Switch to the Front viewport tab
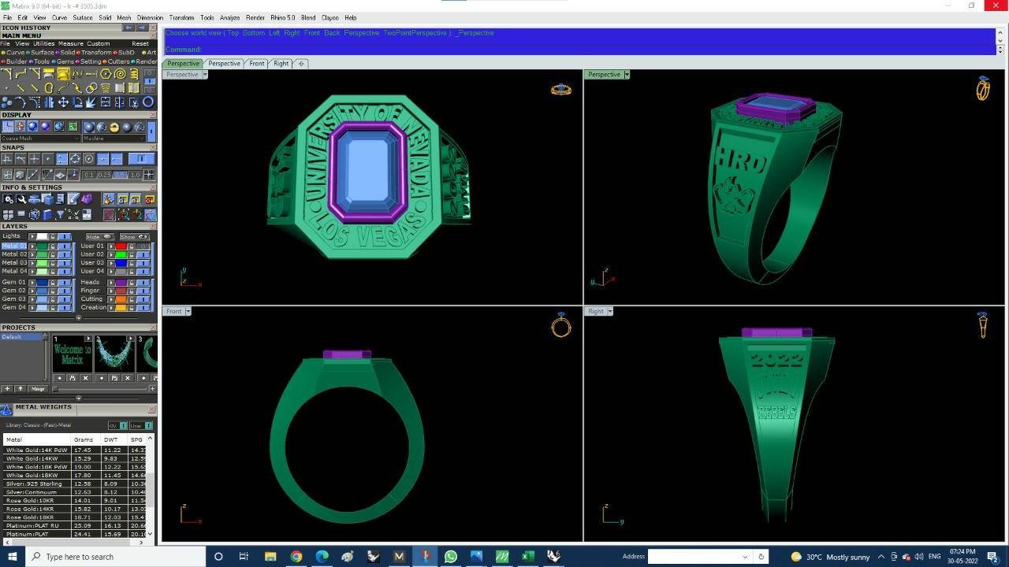The width and height of the screenshot is (1009, 567). [x=256, y=63]
